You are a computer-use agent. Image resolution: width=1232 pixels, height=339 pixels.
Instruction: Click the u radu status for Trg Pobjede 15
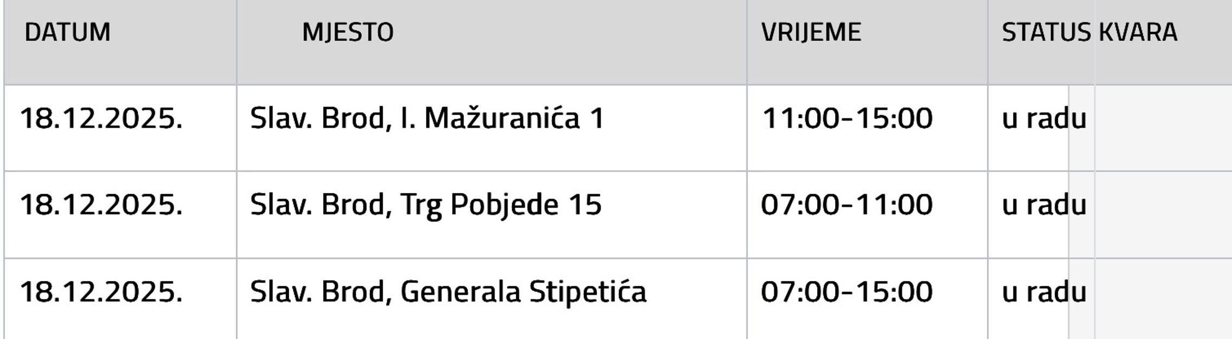tap(1044, 205)
